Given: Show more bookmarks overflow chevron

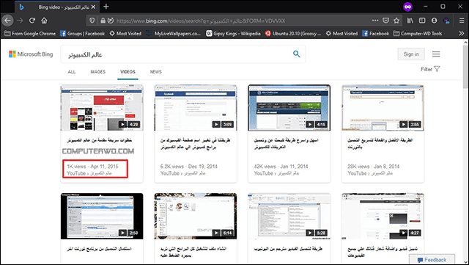Looking at the screenshot, I should [x=461, y=33].
